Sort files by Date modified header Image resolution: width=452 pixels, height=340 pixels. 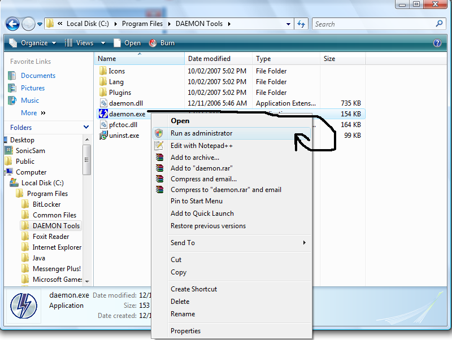pos(218,59)
